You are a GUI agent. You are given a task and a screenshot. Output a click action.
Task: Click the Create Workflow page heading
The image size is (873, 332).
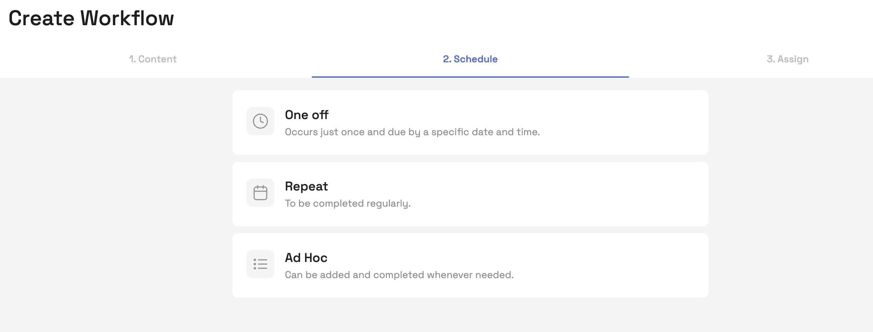point(91,18)
